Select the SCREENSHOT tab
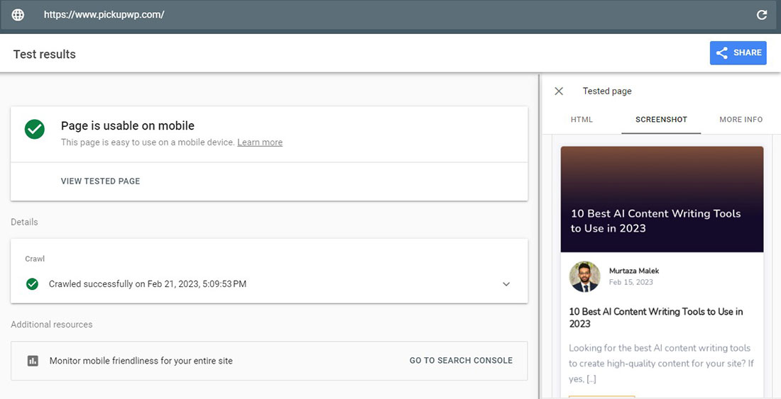The width and height of the screenshot is (781, 399). point(661,120)
